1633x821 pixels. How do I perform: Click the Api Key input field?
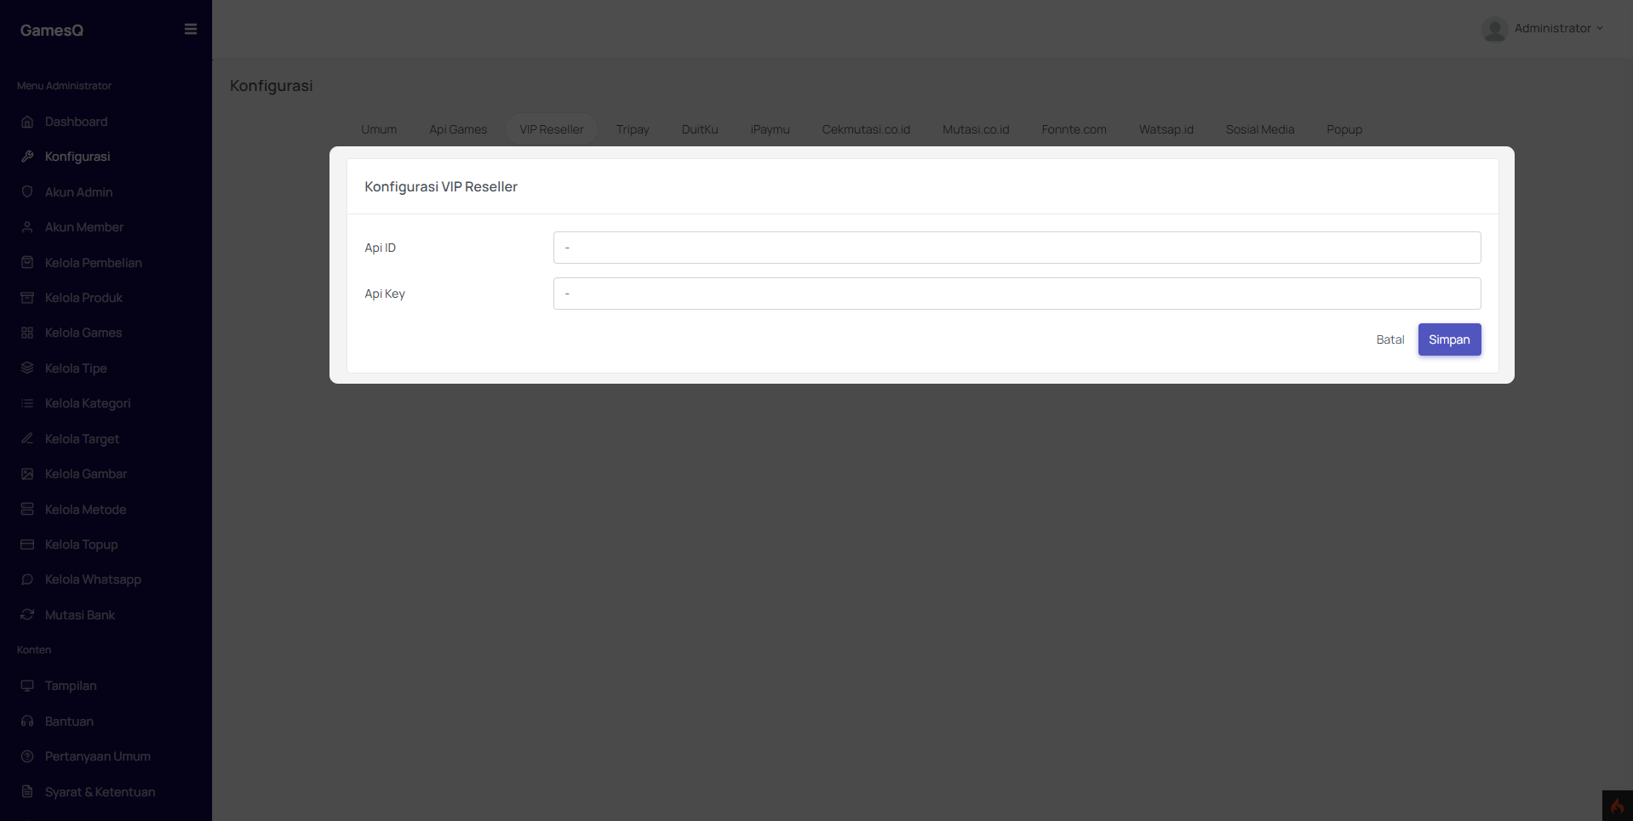coord(1017,294)
